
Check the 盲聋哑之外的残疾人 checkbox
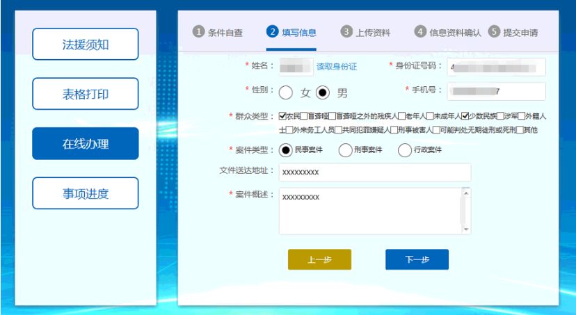coord(332,116)
